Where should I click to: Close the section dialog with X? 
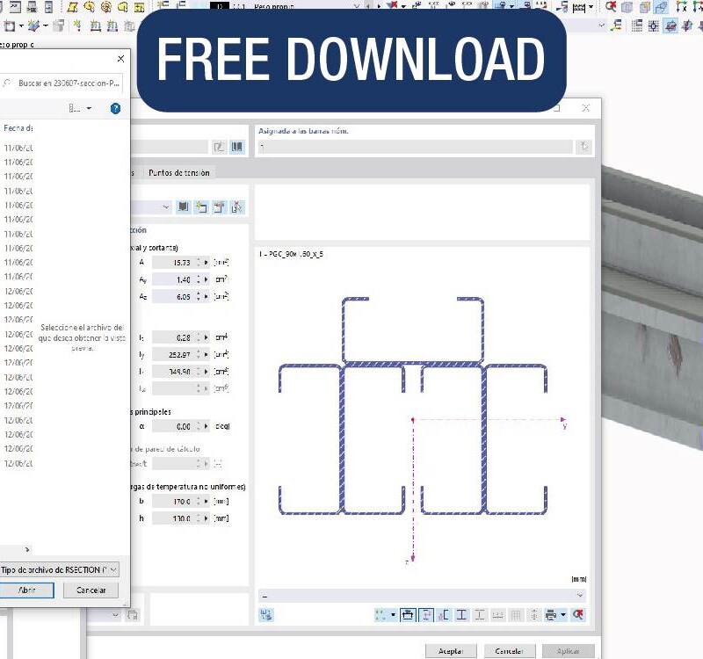585,108
